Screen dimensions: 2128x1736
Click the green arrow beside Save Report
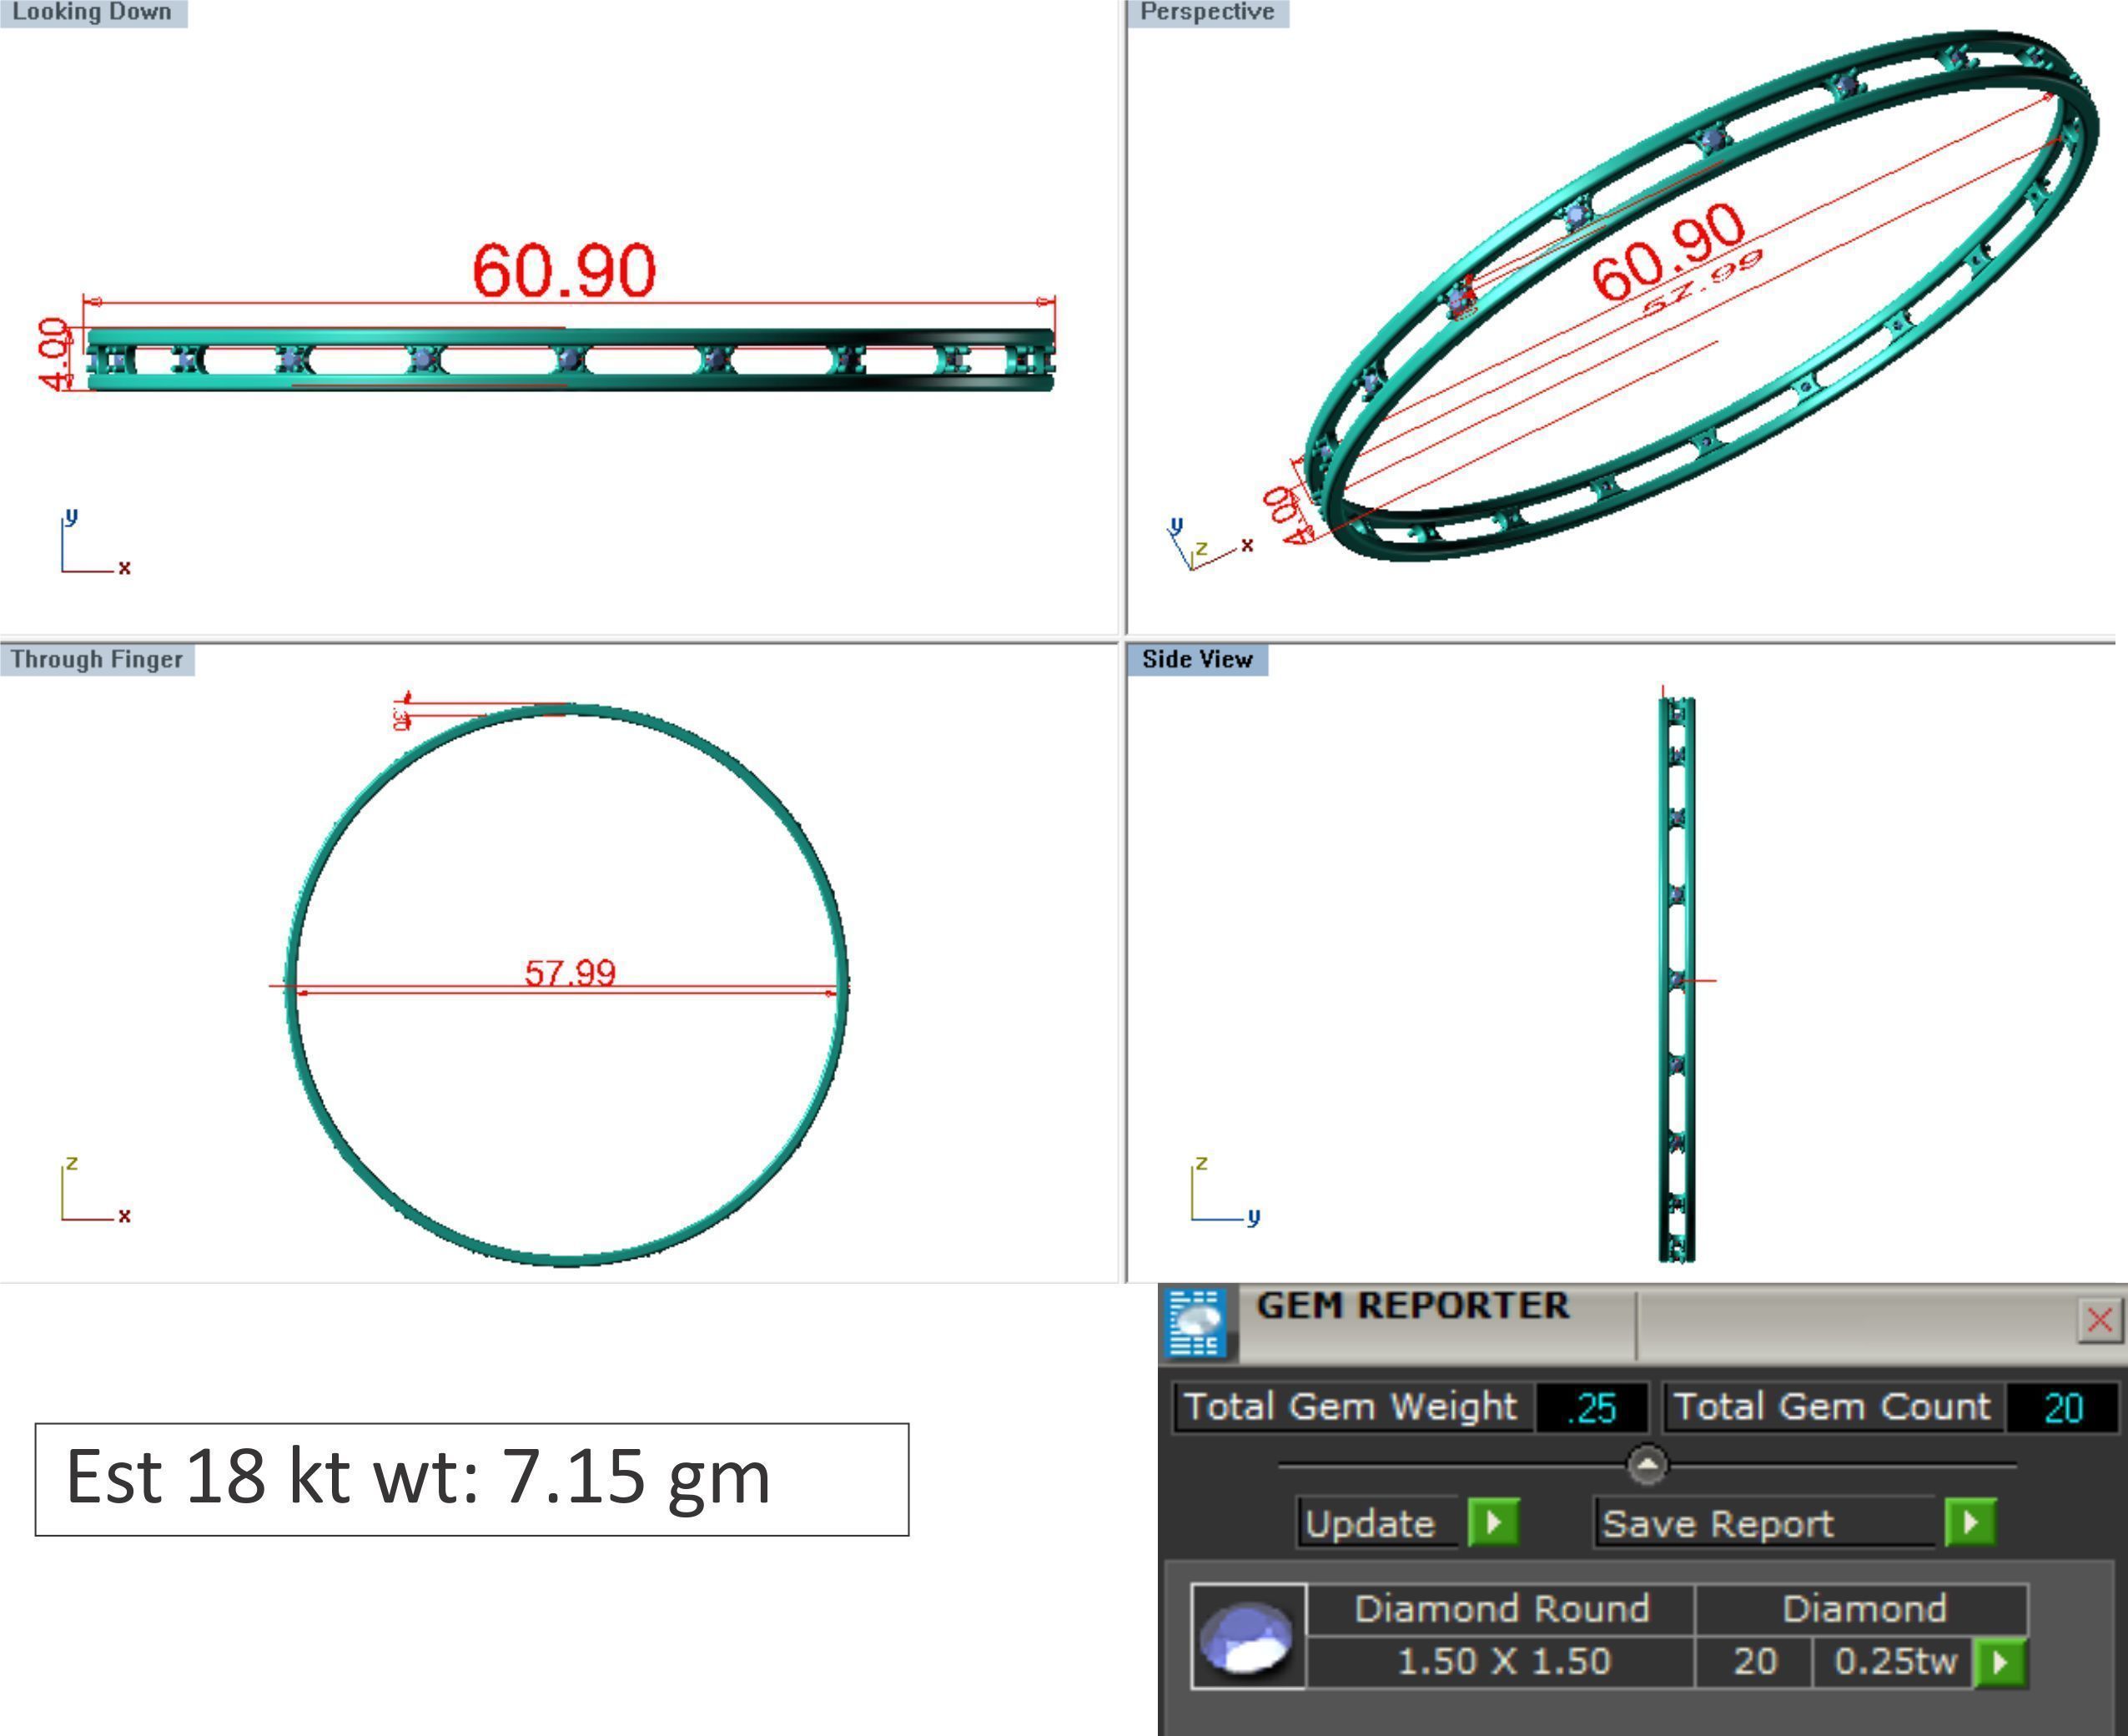tap(1970, 1523)
